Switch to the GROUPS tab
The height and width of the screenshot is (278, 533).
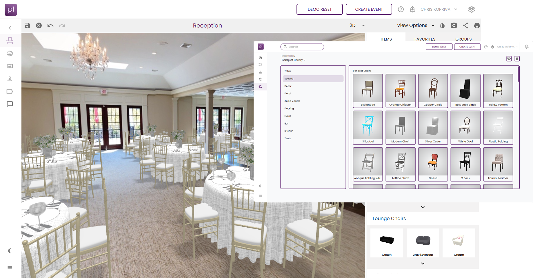(x=463, y=39)
